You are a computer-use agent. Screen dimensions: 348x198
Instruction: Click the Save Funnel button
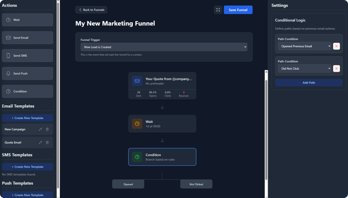[x=238, y=10]
